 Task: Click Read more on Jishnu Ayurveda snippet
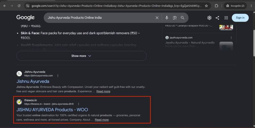click(x=103, y=91)
